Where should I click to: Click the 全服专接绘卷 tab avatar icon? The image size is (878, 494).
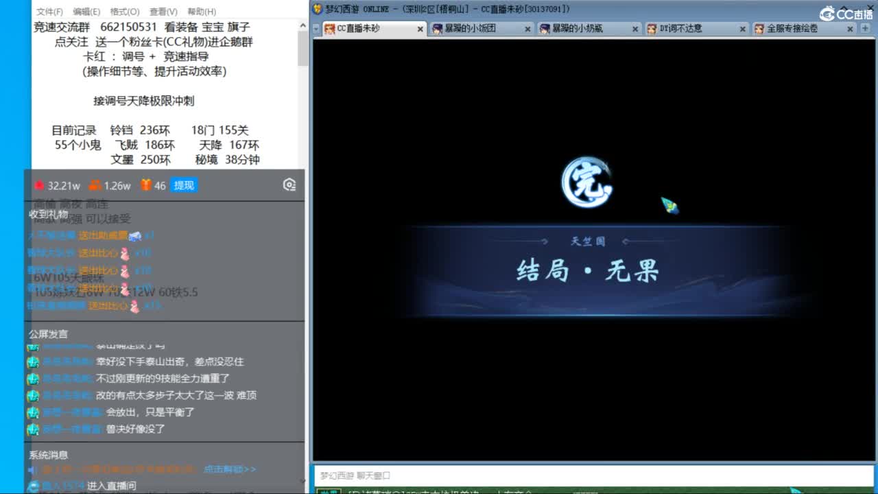coord(759,29)
